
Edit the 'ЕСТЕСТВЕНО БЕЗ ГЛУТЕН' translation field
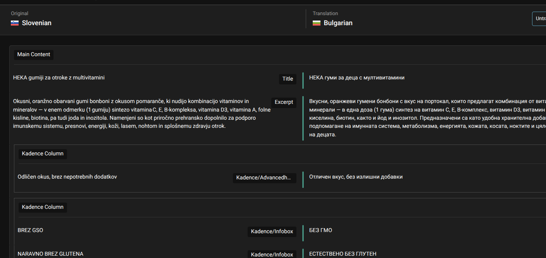(343, 254)
